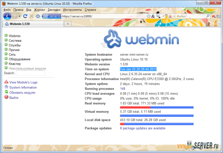The height and width of the screenshot is (153, 223).
Task: Open the 8 package updates are available link
Action: (x=143, y=128)
